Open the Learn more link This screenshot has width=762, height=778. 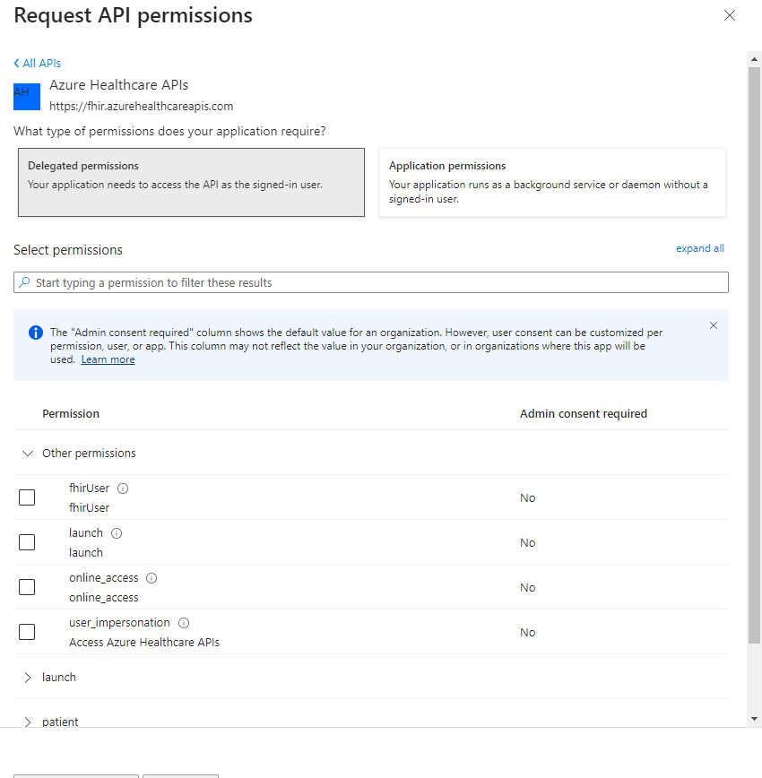coord(108,359)
